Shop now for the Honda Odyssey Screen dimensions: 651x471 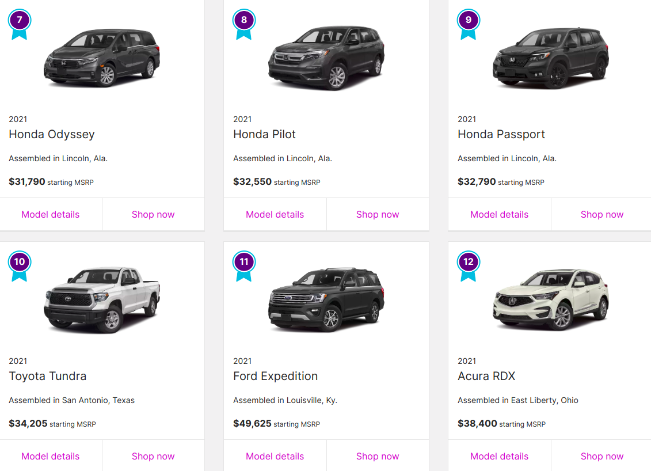pyautogui.click(x=153, y=214)
